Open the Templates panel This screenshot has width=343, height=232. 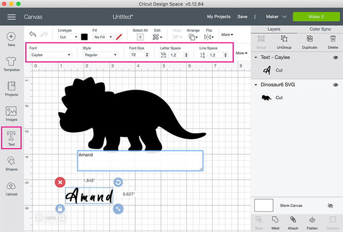[x=11, y=64]
